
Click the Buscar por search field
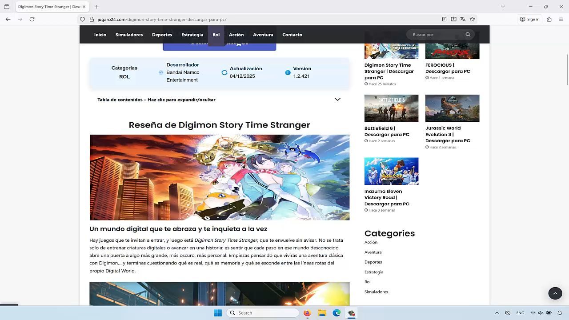tap(436, 35)
